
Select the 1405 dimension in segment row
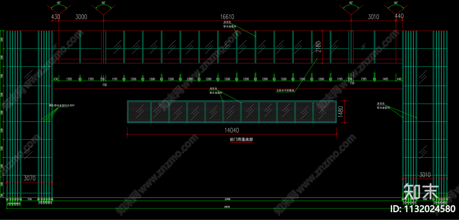[385, 79]
